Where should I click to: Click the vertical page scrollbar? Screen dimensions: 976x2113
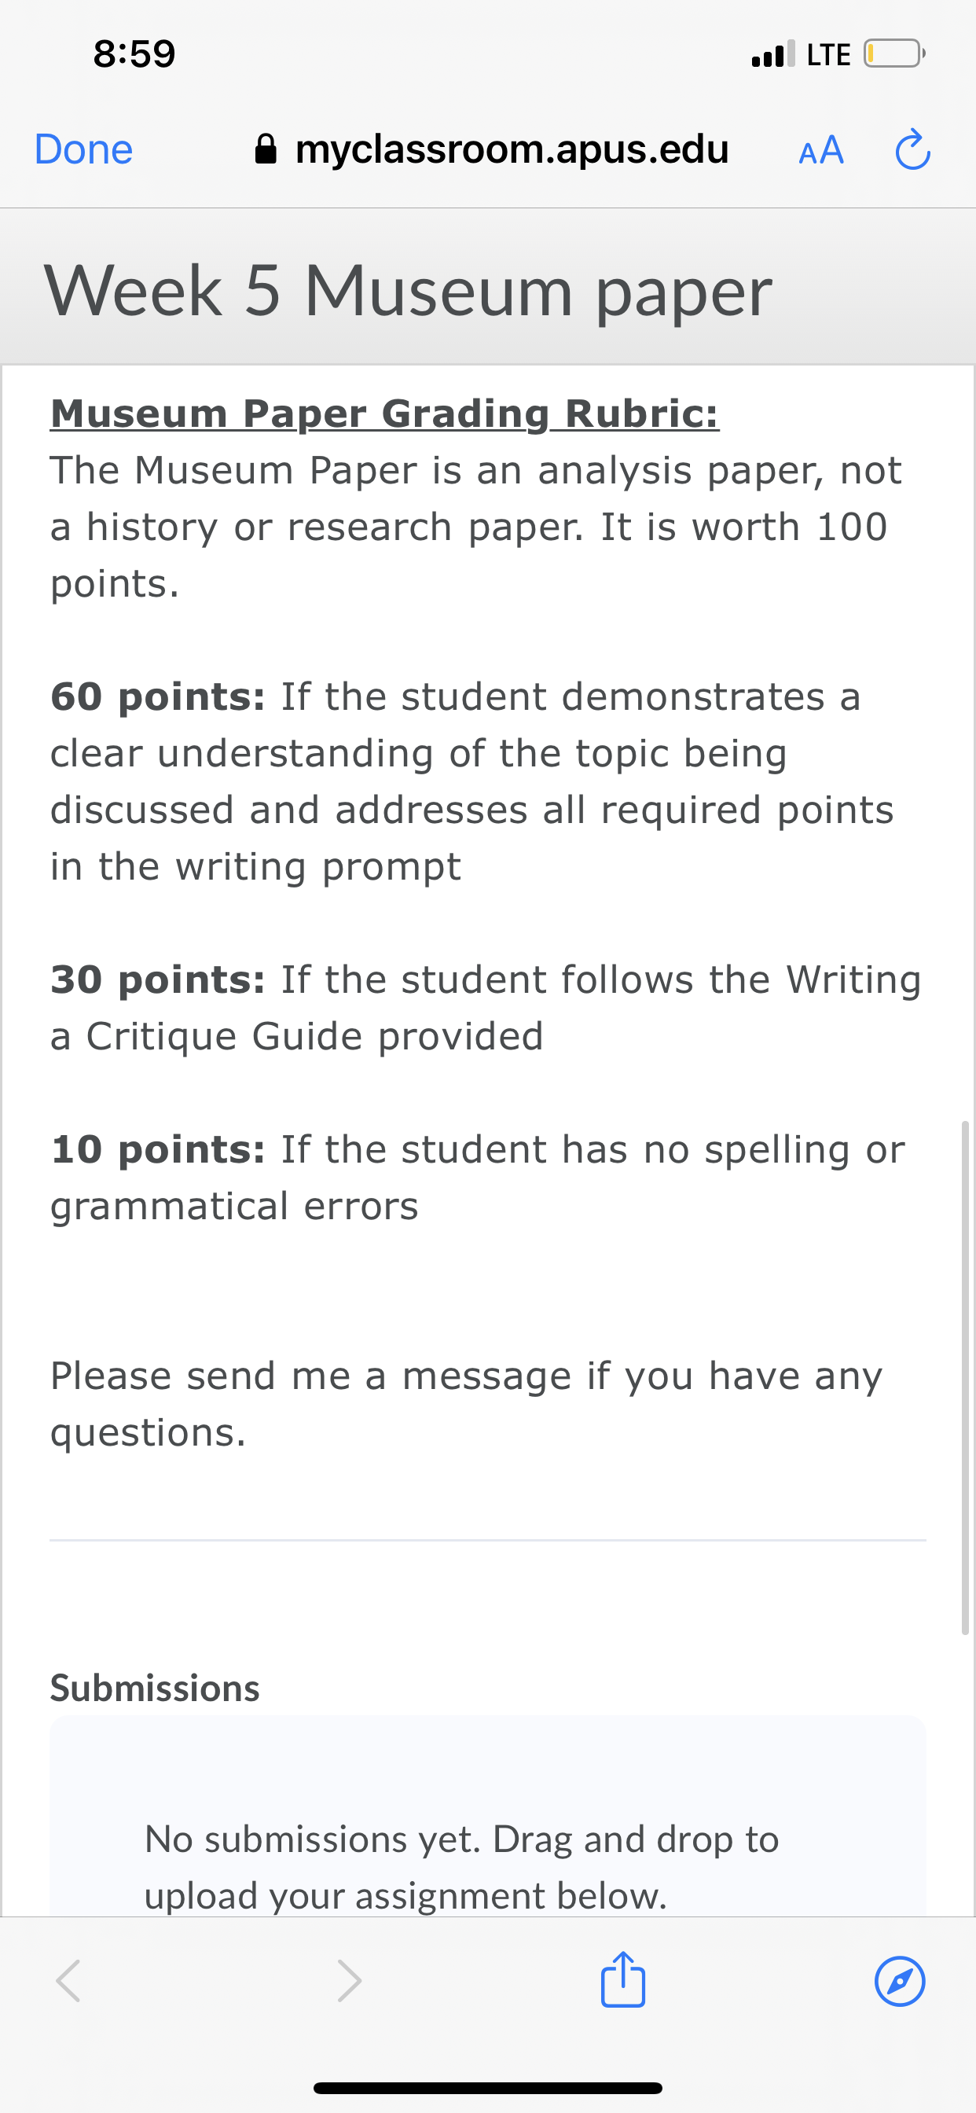click(x=965, y=1378)
